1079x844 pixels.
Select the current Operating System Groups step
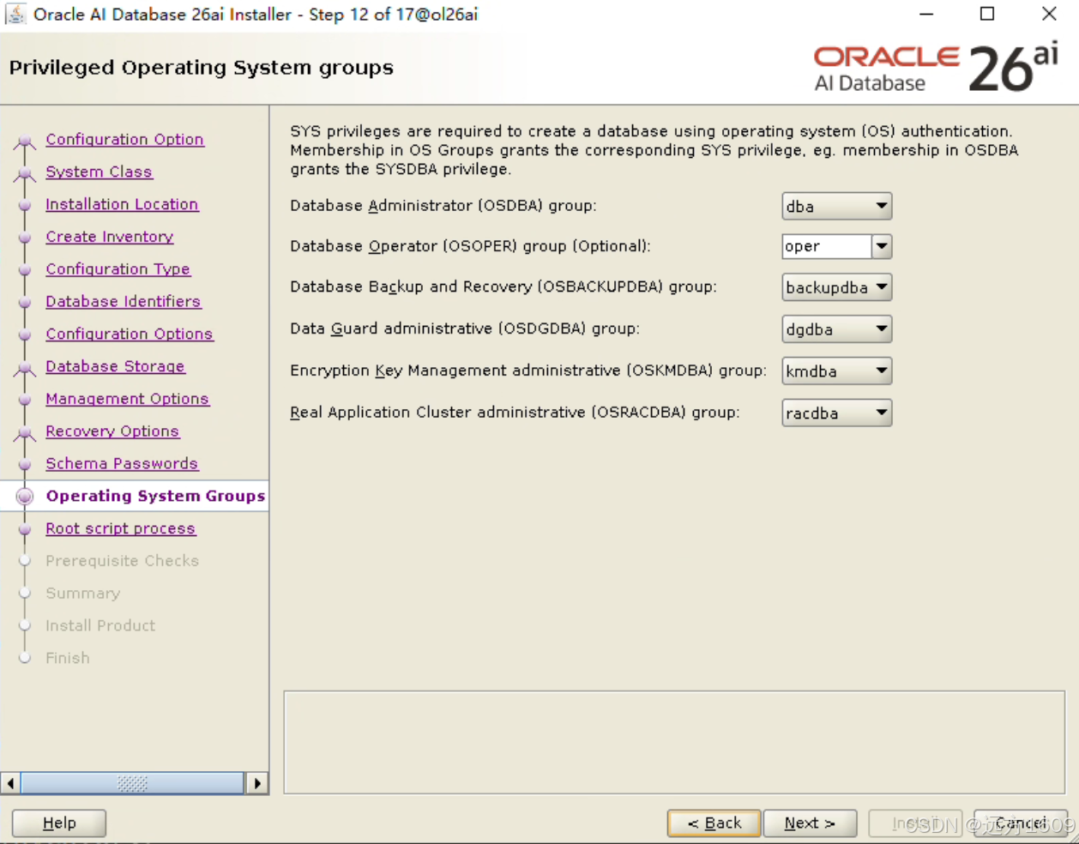click(x=155, y=496)
